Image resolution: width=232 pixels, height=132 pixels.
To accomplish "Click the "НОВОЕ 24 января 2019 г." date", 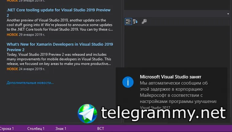I will point(26,69).
